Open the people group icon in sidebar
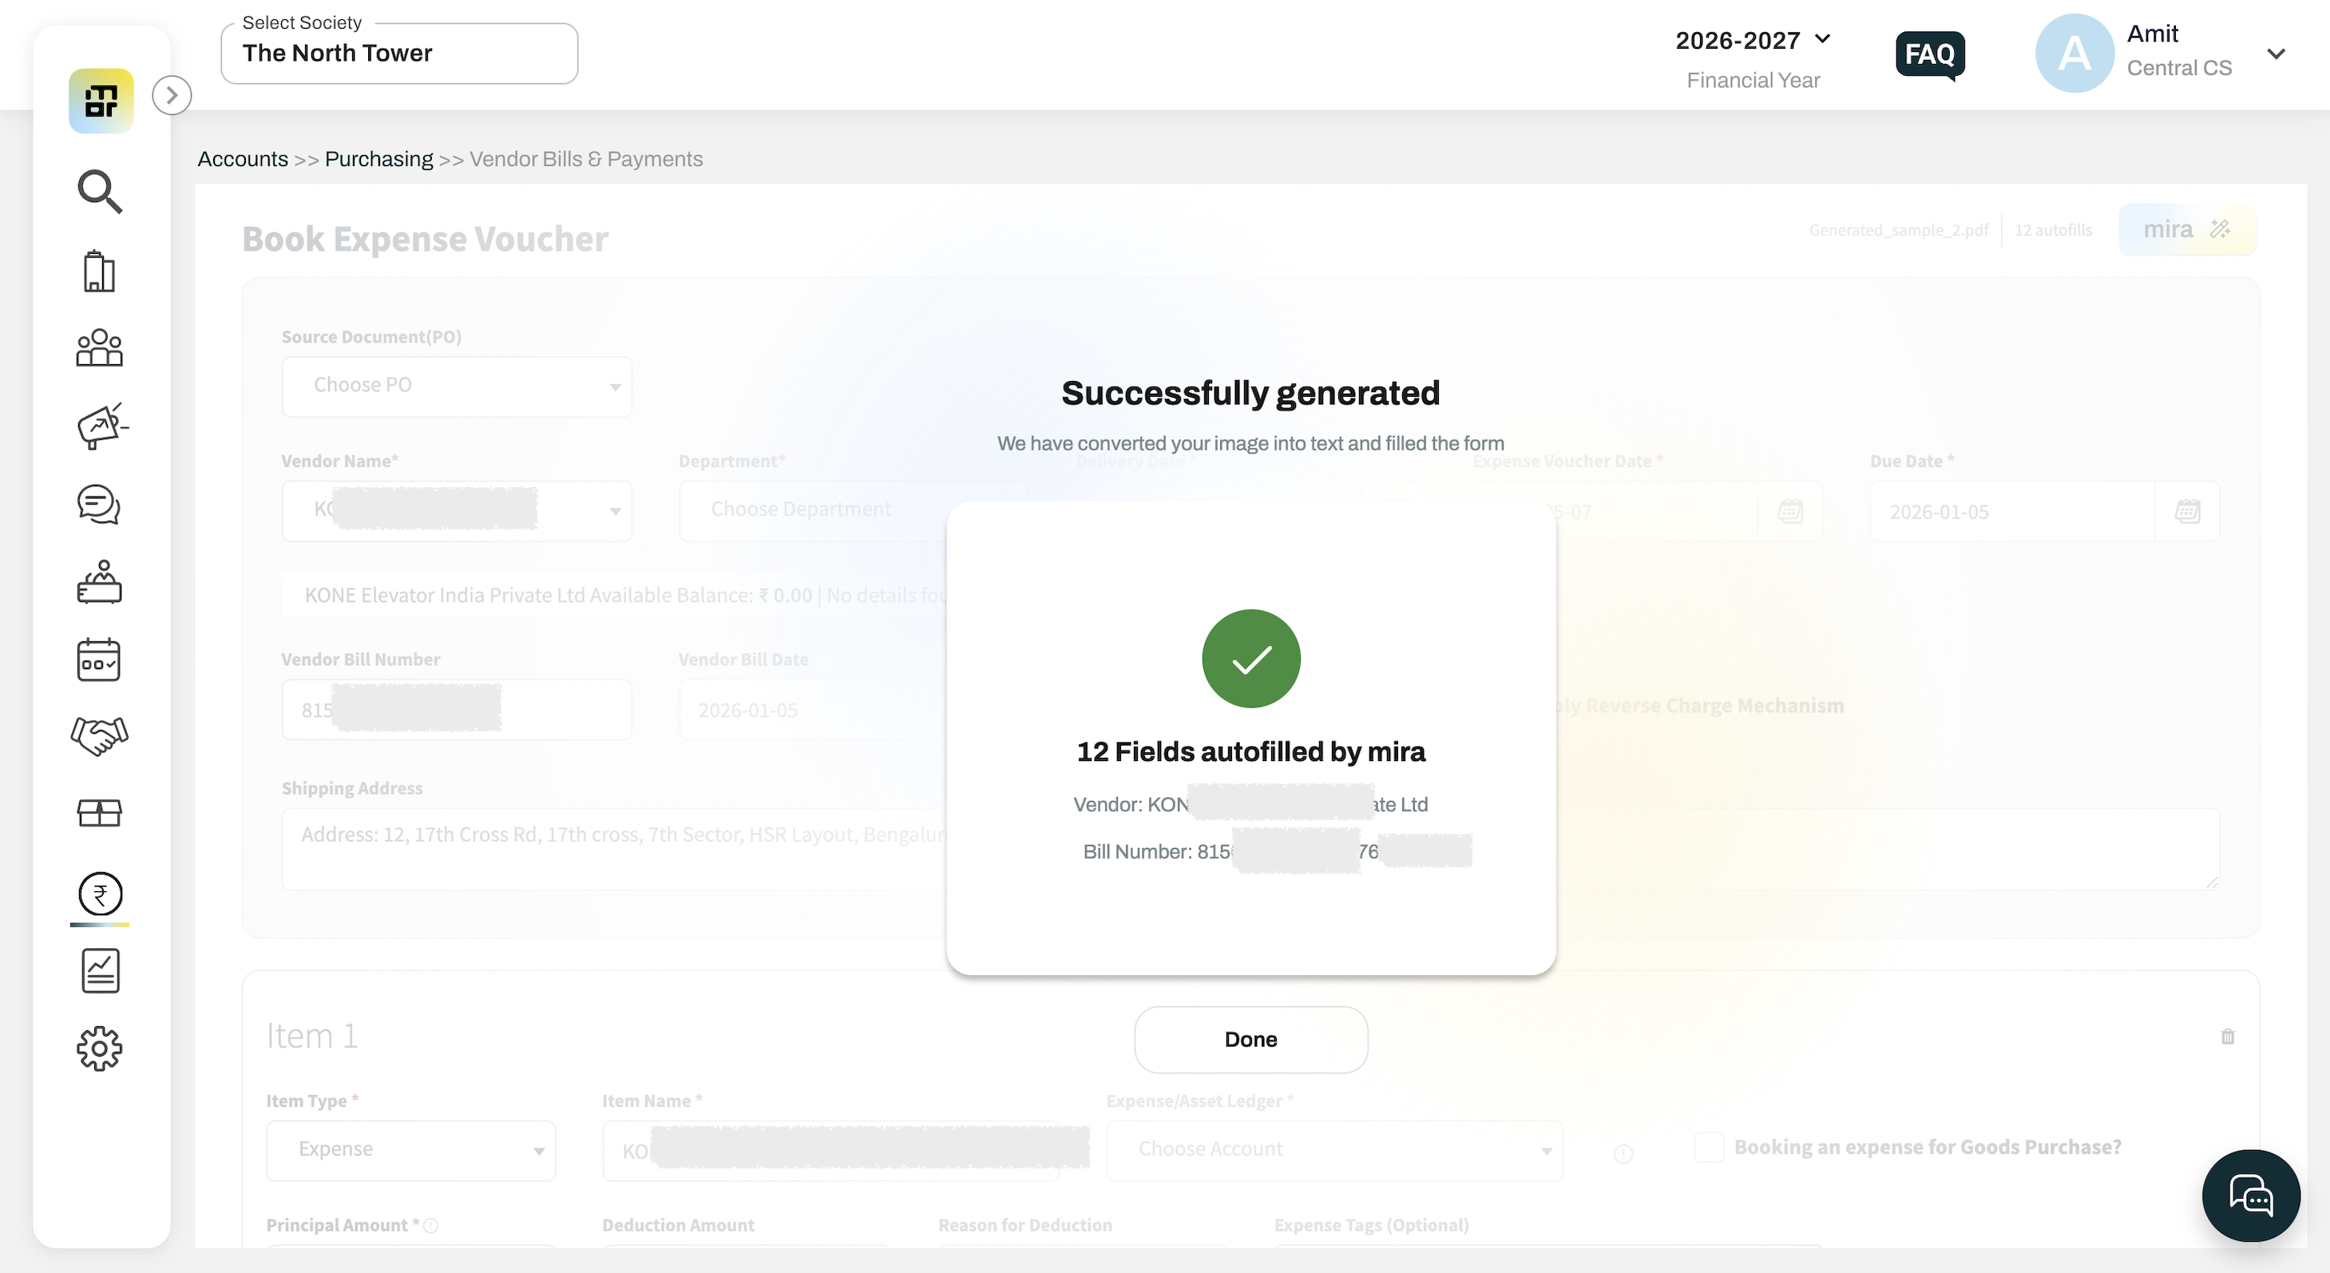Image resolution: width=2330 pixels, height=1273 pixels. pyautogui.click(x=100, y=347)
